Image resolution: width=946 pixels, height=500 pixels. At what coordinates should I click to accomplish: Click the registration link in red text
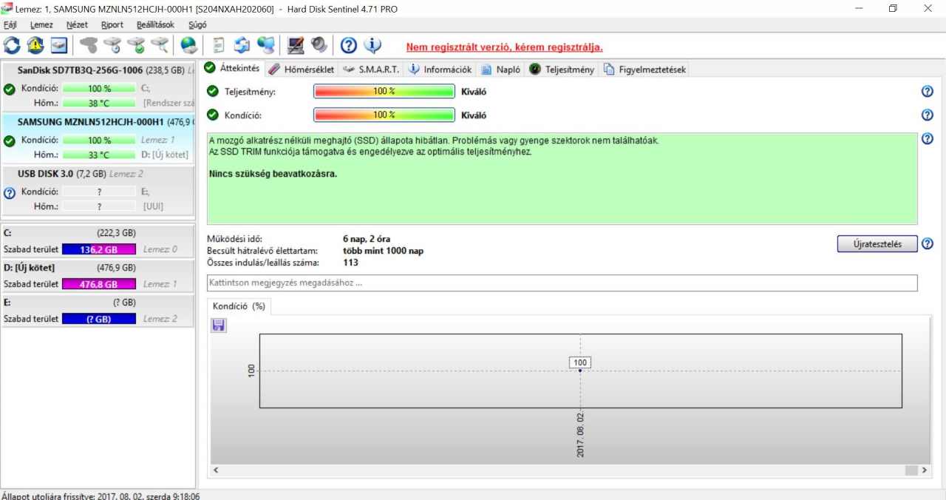click(505, 47)
